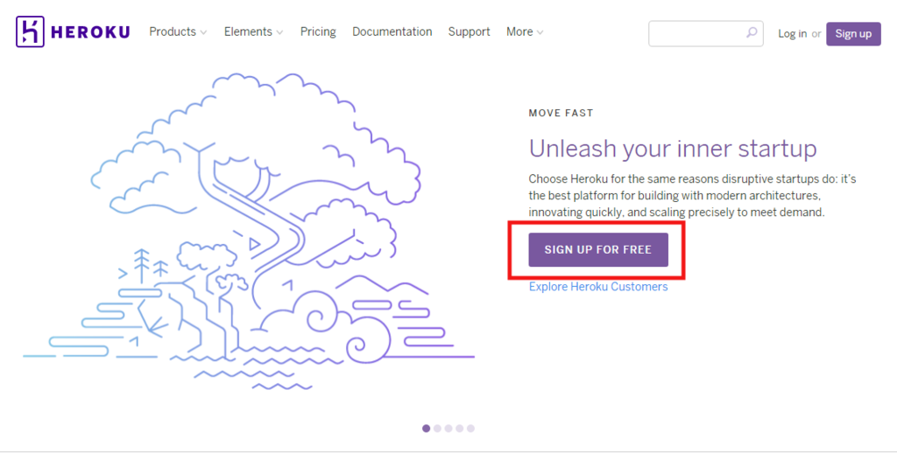Click the Heroku logo
This screenshot has width=897, height=453.
pos(73,31)
